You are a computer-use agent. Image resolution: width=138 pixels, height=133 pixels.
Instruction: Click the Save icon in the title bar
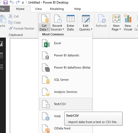[x=6, y=2]
